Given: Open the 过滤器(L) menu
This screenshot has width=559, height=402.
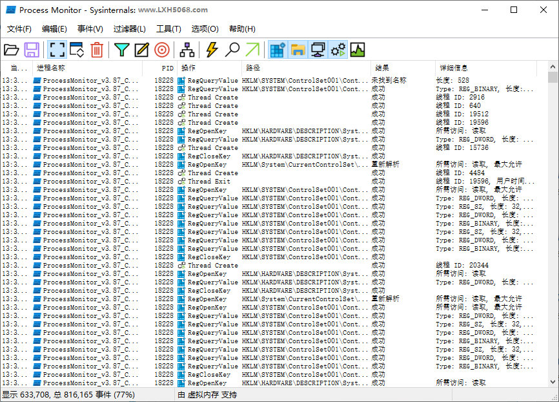Looking at the screenshot, I should [x=129, y=29].
